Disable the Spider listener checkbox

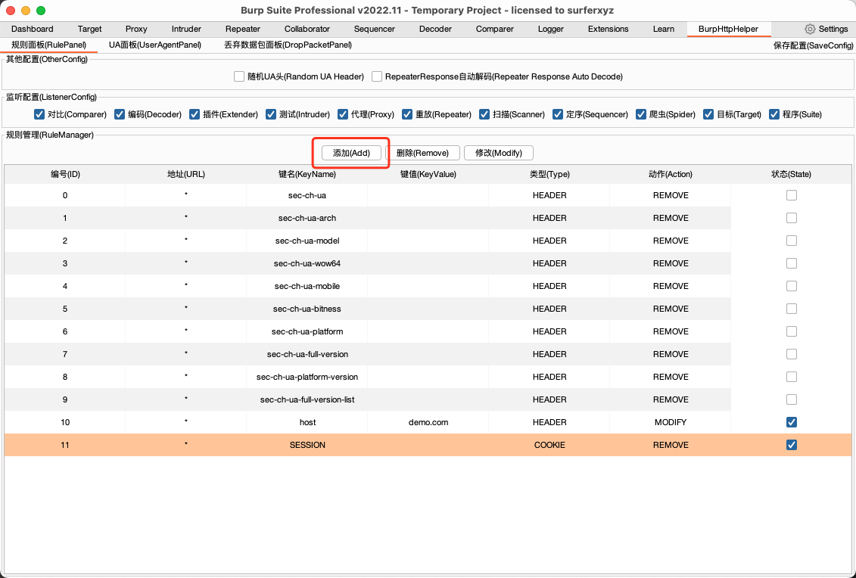[642, 114]
